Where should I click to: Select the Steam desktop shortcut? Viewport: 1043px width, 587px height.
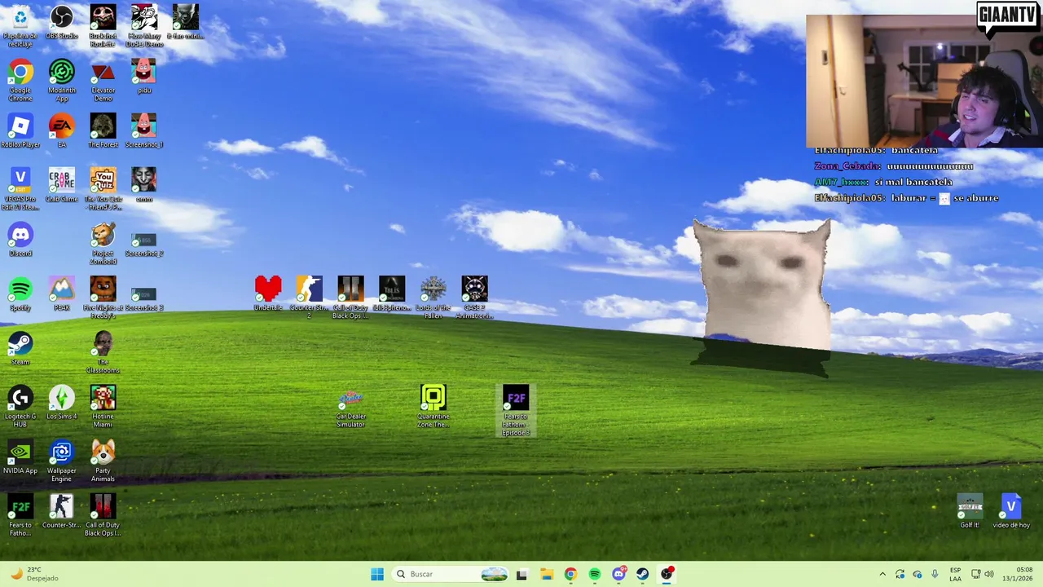coord(20,349)
